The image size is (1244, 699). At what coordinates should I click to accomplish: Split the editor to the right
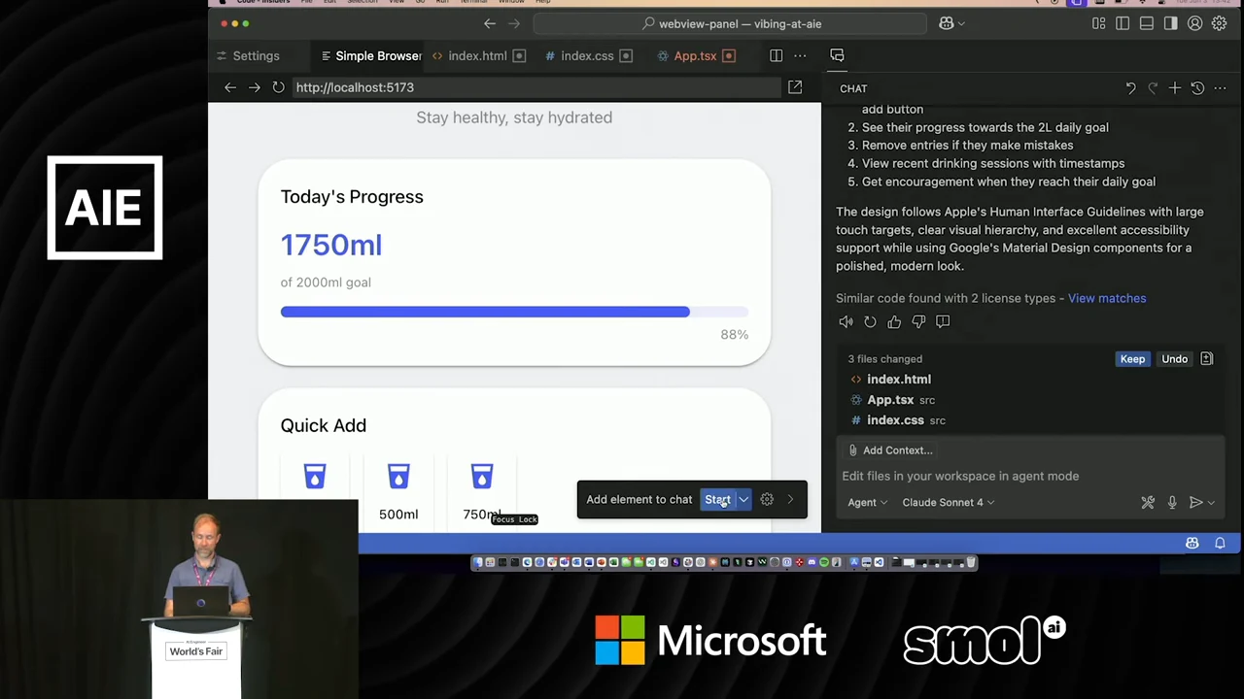(776, 55)
